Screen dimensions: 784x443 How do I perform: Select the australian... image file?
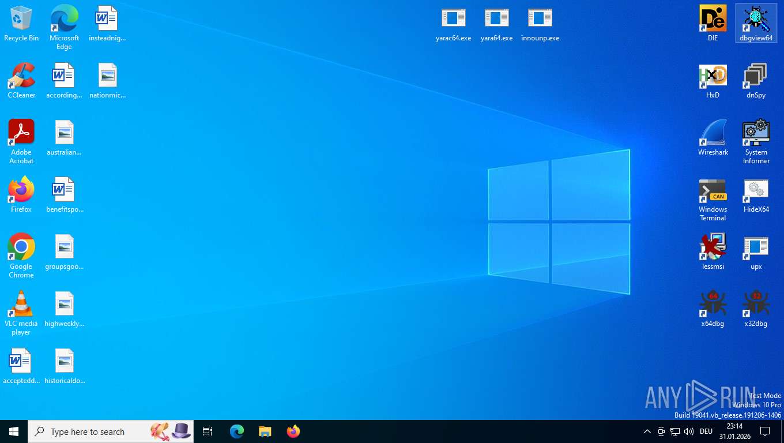click(x=64, y=138)
